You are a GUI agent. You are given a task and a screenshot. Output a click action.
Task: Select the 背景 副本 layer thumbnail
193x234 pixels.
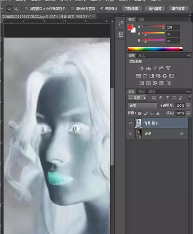(139, 123)
